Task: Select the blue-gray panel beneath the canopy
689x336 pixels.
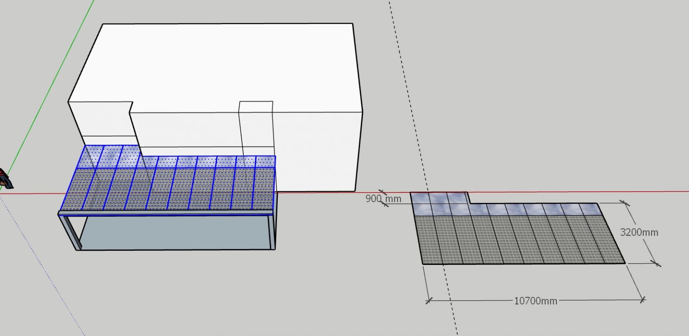Action: point(172,233)
